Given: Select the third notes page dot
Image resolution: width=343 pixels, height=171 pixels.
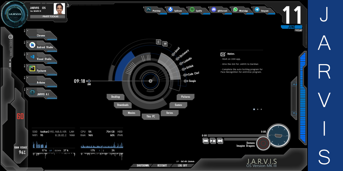Looking at the screenshot, I should [261, 109].
